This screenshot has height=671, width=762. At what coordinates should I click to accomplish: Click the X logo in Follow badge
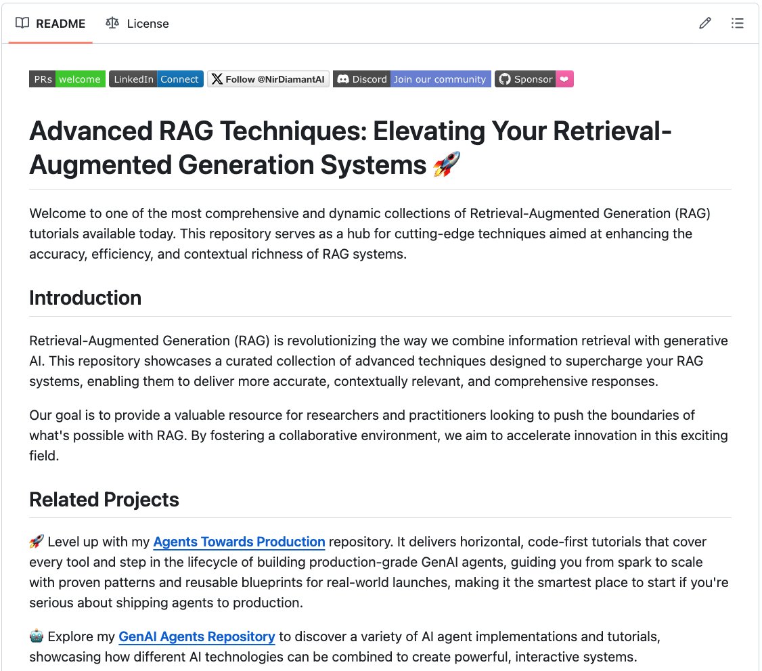[217, 79]
